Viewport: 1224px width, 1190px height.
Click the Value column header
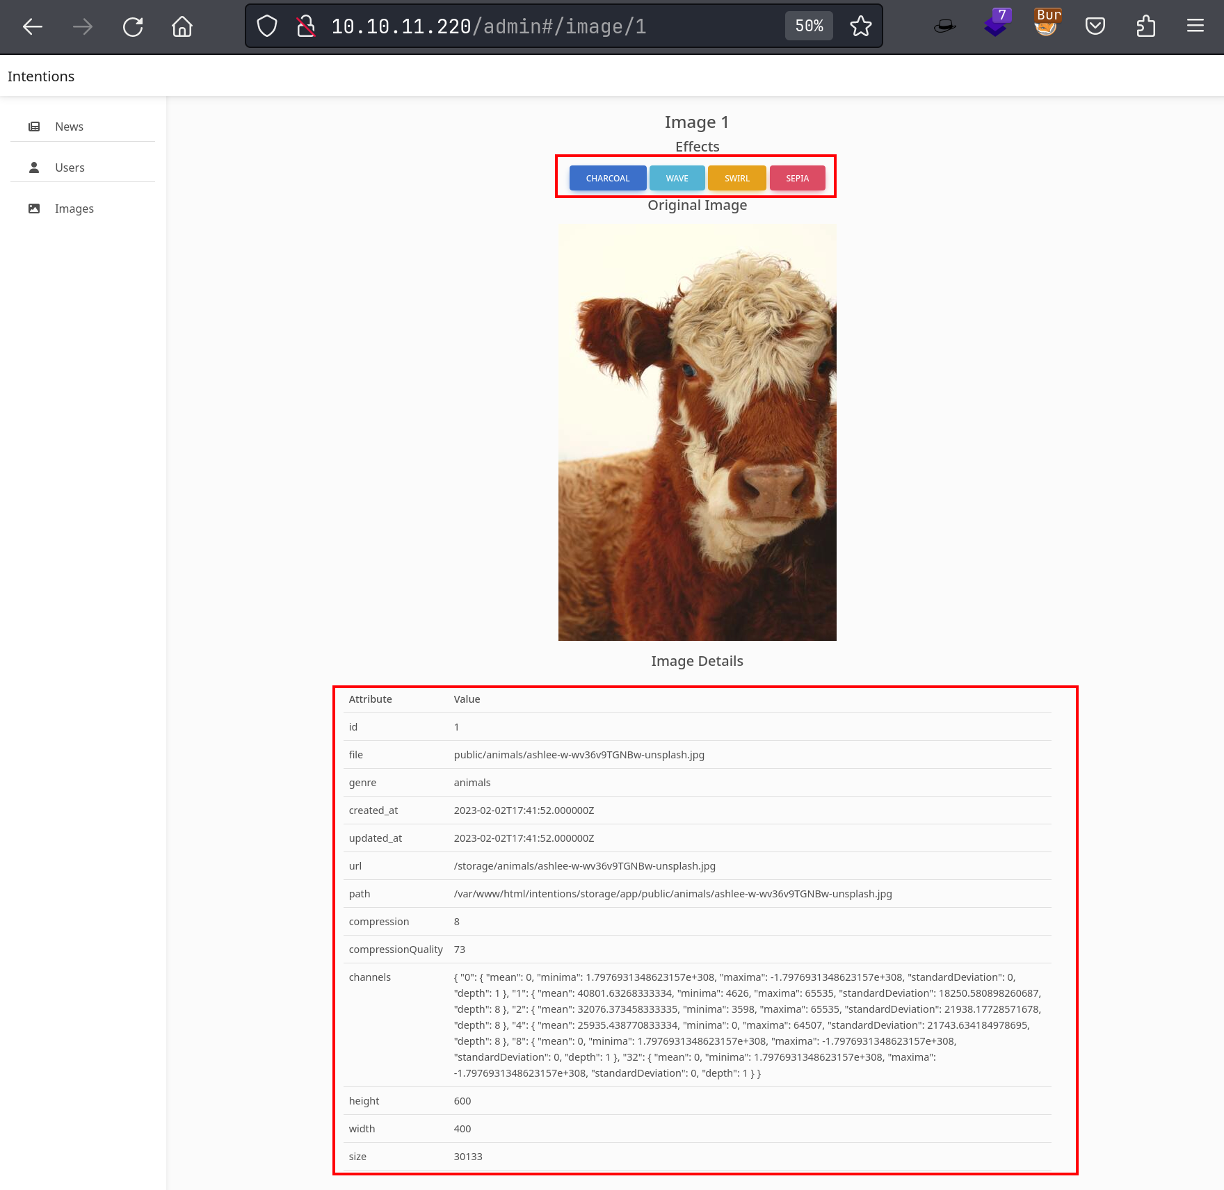(x=467, y=699)
